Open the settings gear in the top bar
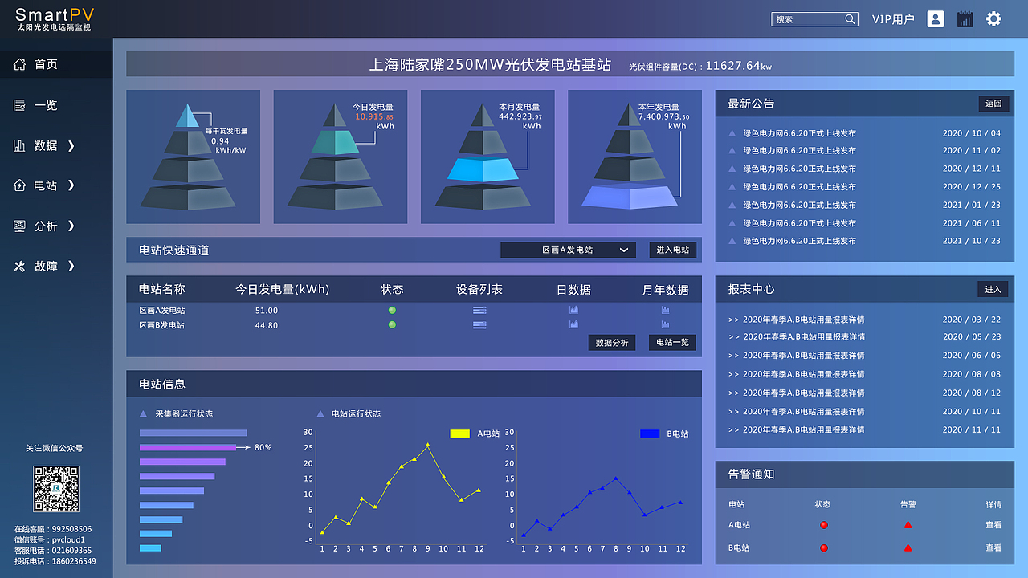1028x578 pixels. [993, 18]
